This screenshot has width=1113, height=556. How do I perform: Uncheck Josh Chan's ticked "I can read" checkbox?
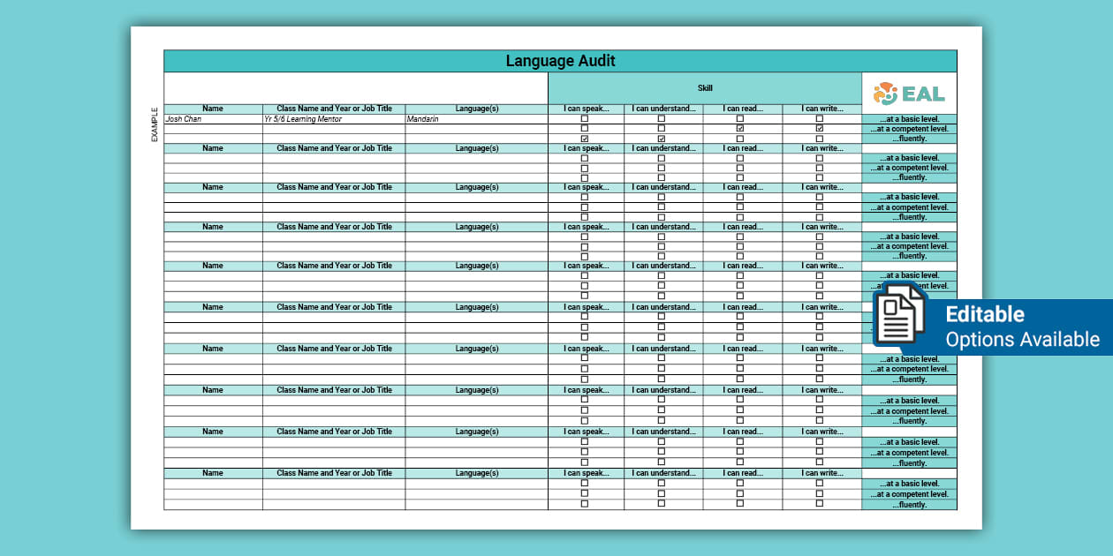pos(738,128)
